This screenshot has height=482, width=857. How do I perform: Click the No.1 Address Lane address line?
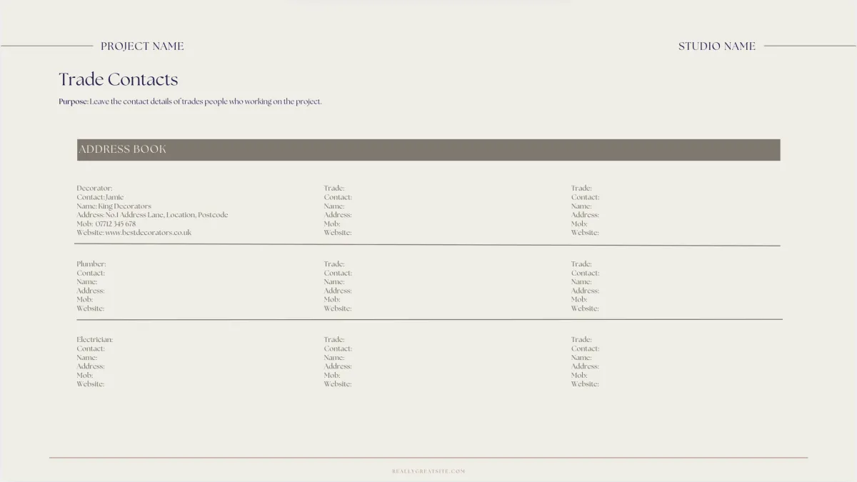pyautogui.click(x=152, y=215)
